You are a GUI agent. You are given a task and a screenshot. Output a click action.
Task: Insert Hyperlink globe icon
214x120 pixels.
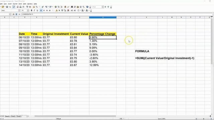coord(56,7)
